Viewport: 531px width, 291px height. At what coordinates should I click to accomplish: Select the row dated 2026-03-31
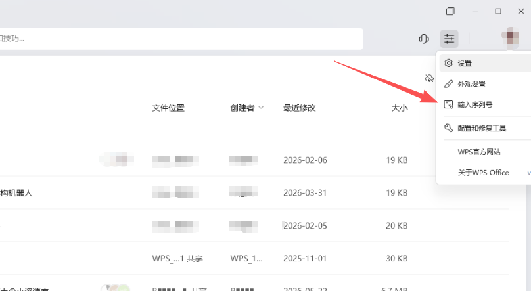254,193
